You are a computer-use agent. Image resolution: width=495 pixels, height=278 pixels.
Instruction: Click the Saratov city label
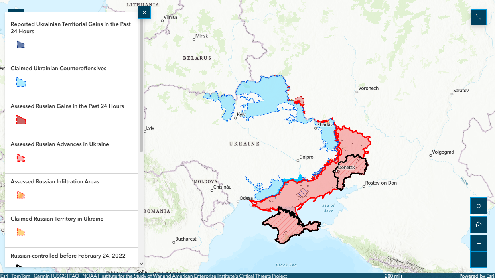pyautogui.click(x=461, y=91)
